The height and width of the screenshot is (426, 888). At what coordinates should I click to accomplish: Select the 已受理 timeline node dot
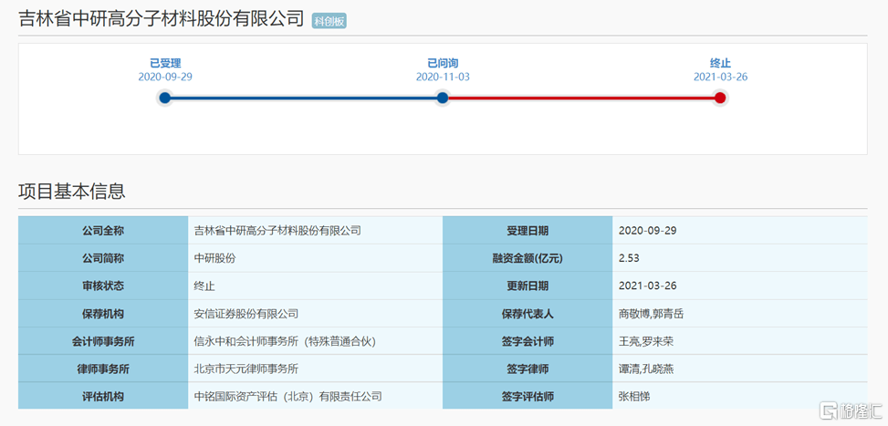[x=165, y=98]
